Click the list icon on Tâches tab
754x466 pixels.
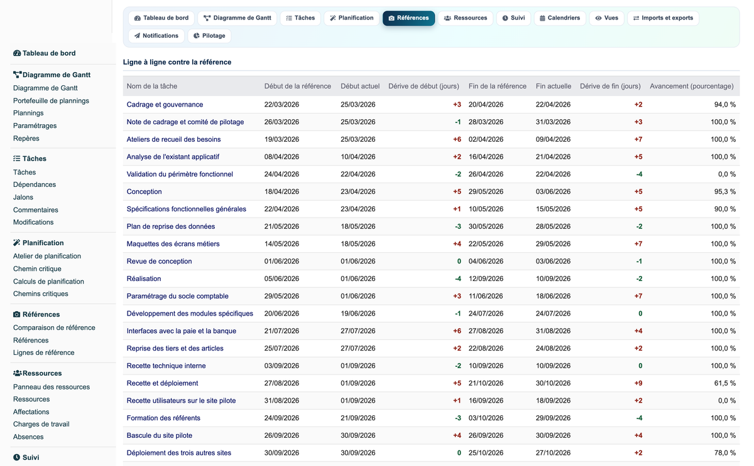pyautogui.click(x=289, y=18)
